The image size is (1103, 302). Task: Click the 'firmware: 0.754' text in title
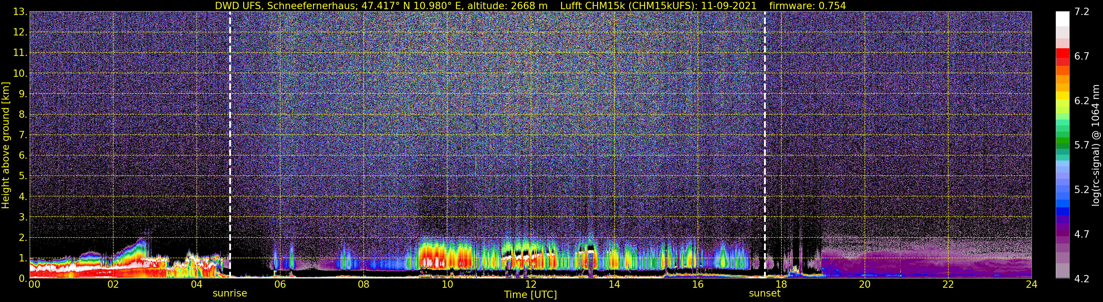pos(807,5)
